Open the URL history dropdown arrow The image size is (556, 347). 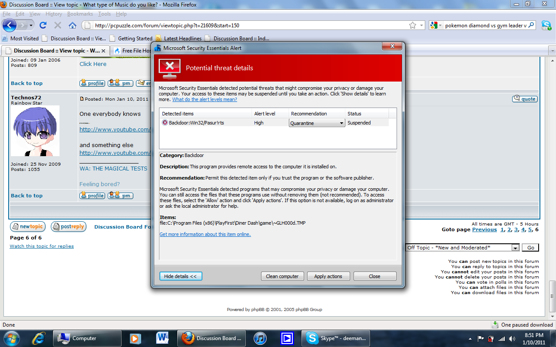click(x=421, y=26)
